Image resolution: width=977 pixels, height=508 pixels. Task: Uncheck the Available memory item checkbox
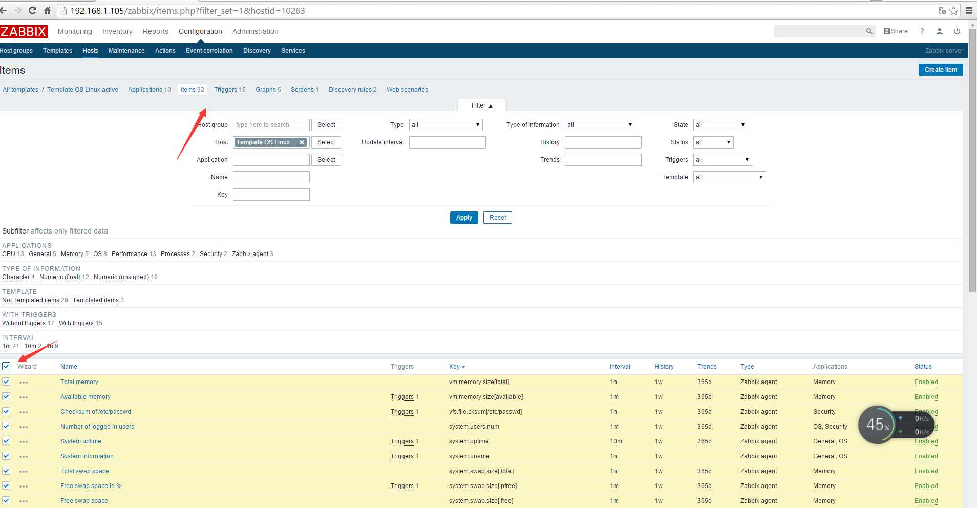pyautogui.click(x=6, y=396)
